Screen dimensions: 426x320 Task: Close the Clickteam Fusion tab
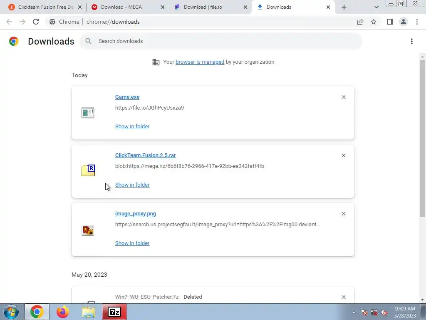80,7
